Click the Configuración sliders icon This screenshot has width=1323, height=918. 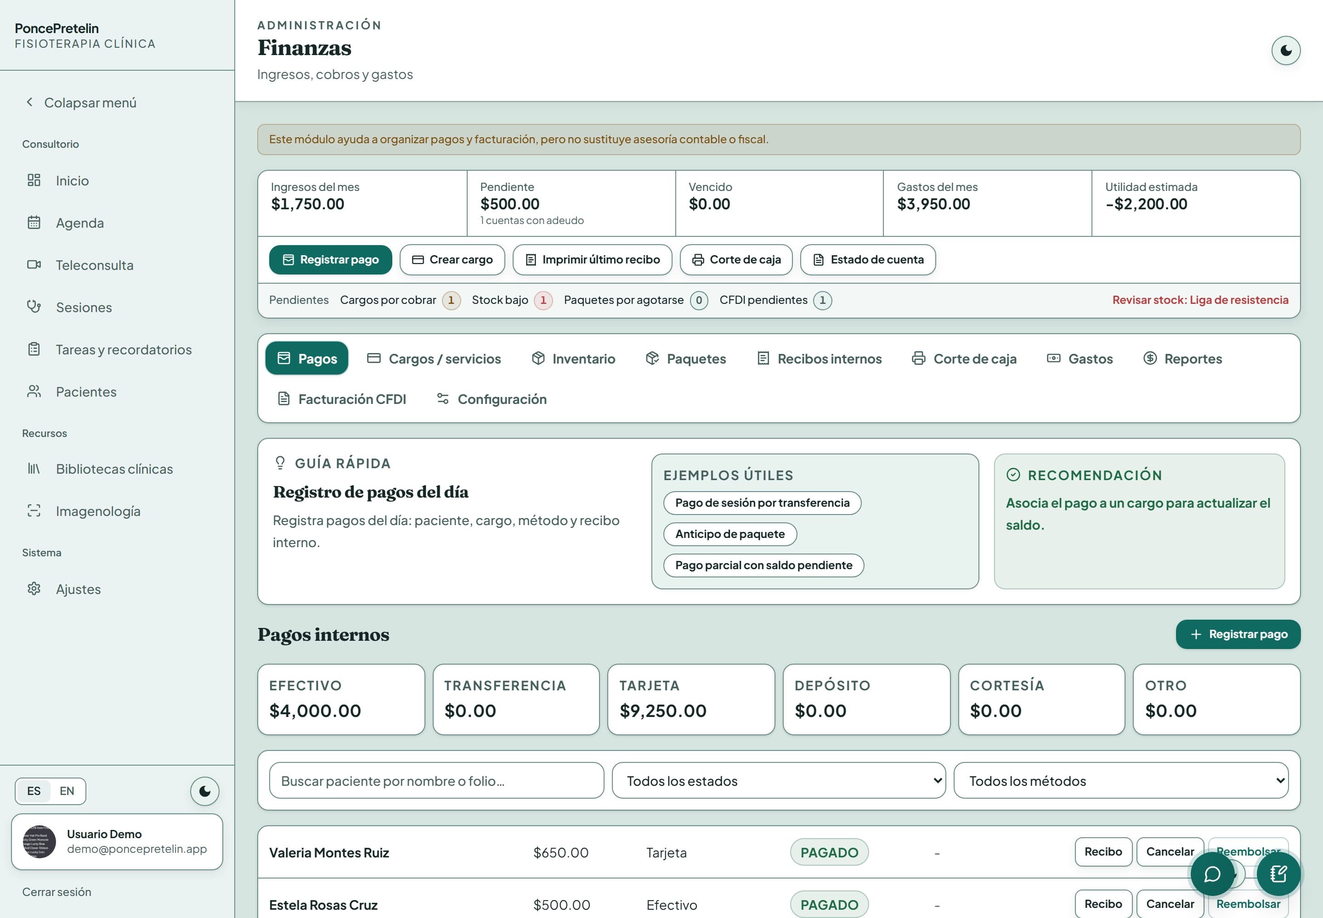(443, 398)
